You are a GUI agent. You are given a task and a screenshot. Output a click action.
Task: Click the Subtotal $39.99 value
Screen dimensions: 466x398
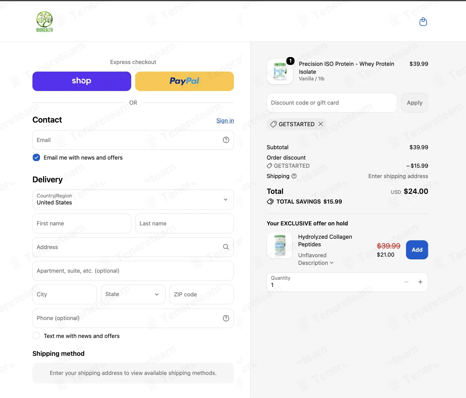[x=419, y=147]
